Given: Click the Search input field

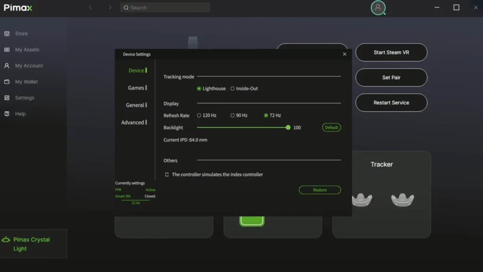Looking at the screenshot, I should (165, 8).
